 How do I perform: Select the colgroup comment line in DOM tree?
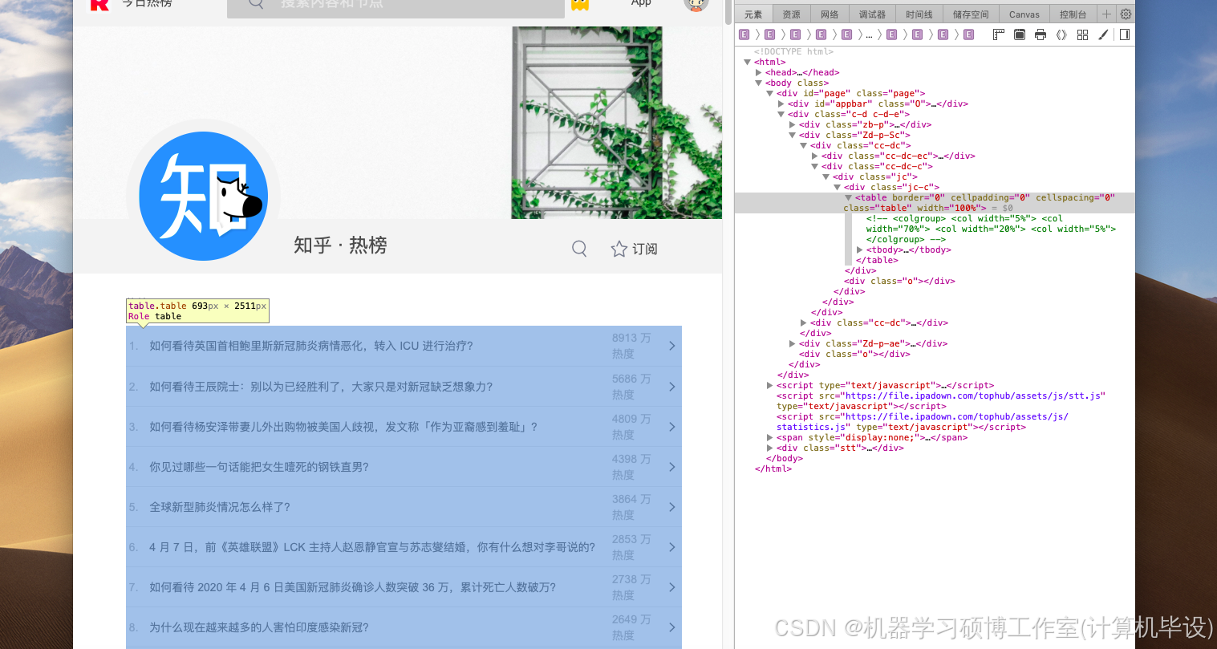tap(991, 229)
